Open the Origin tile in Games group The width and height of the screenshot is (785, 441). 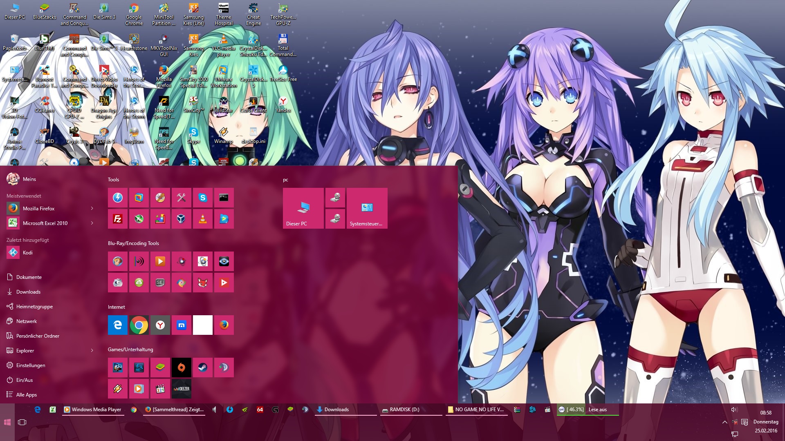coord(182,367)
